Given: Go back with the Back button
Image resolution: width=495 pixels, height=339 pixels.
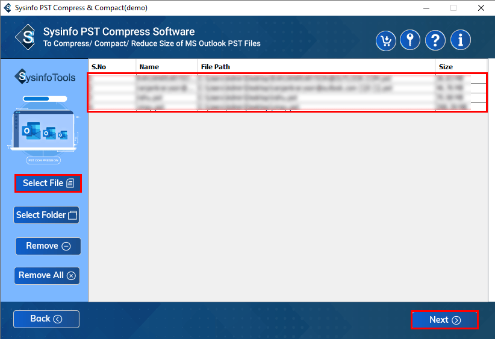Looking at the screenshot, I should 46,319.
